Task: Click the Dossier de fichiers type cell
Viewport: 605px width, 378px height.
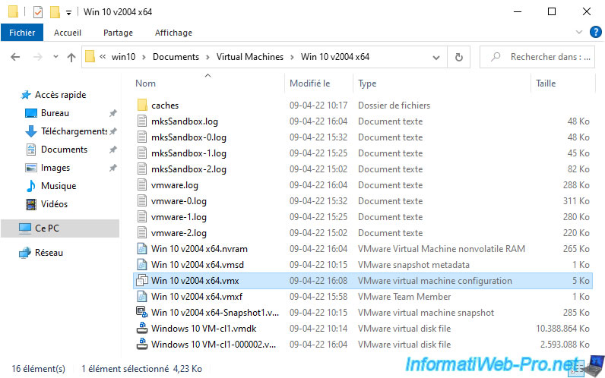Action: (x=394, y=106)
